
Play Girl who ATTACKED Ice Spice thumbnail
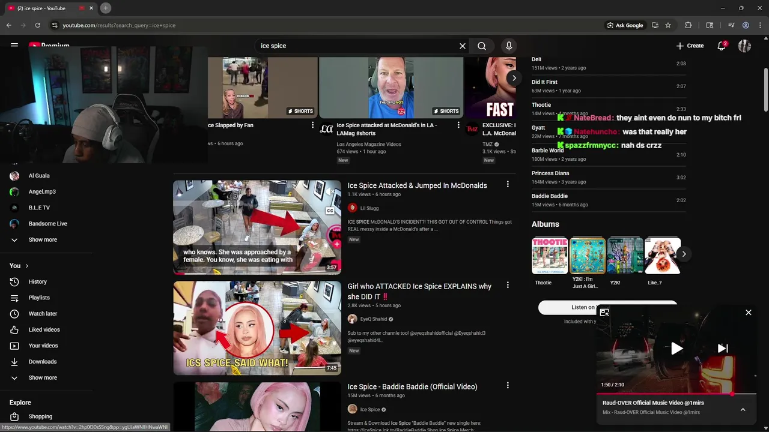pyautogui.click(x=257, y=328)
